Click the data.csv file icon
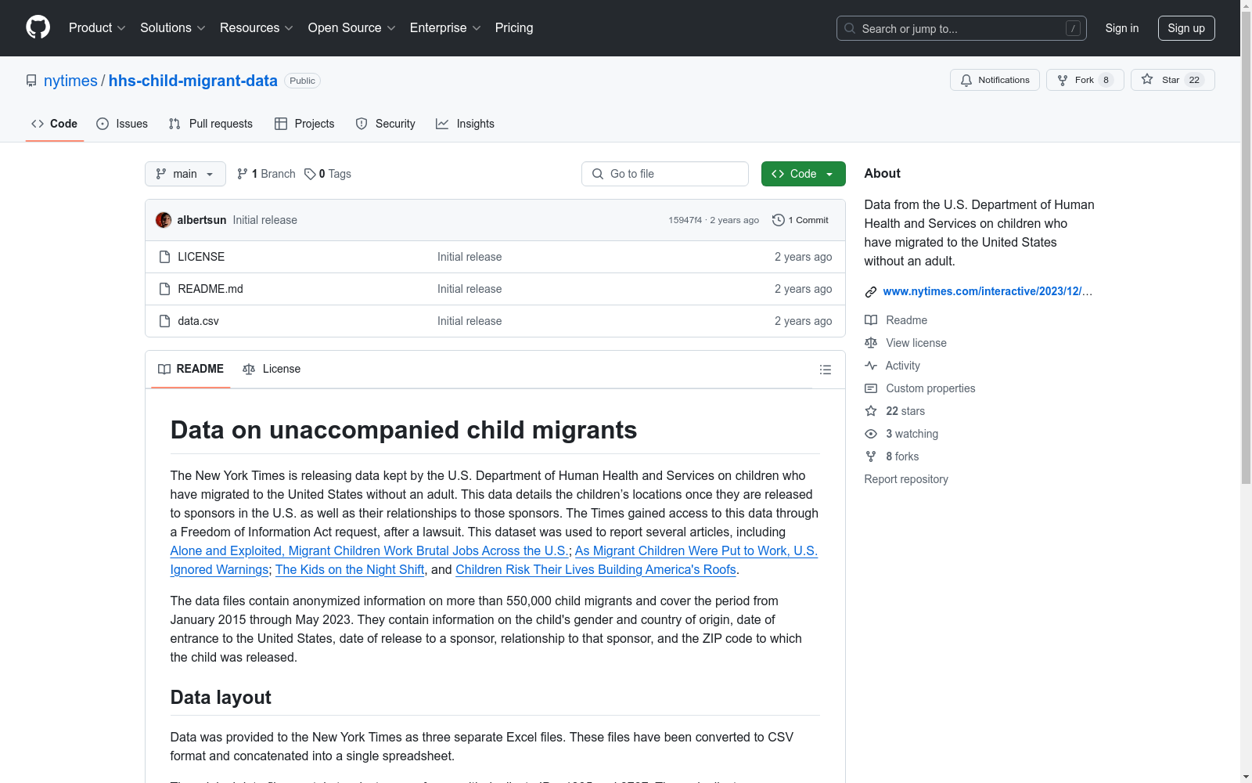Viewport: 1252px width, 783px height. point(164,321)
